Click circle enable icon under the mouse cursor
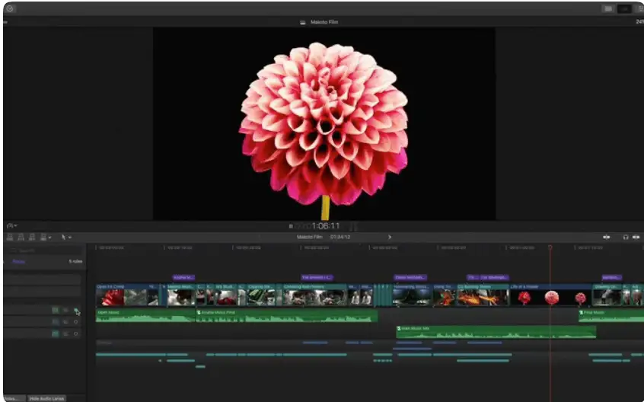This screenshot has height=402, width=644. pos(76,311)
